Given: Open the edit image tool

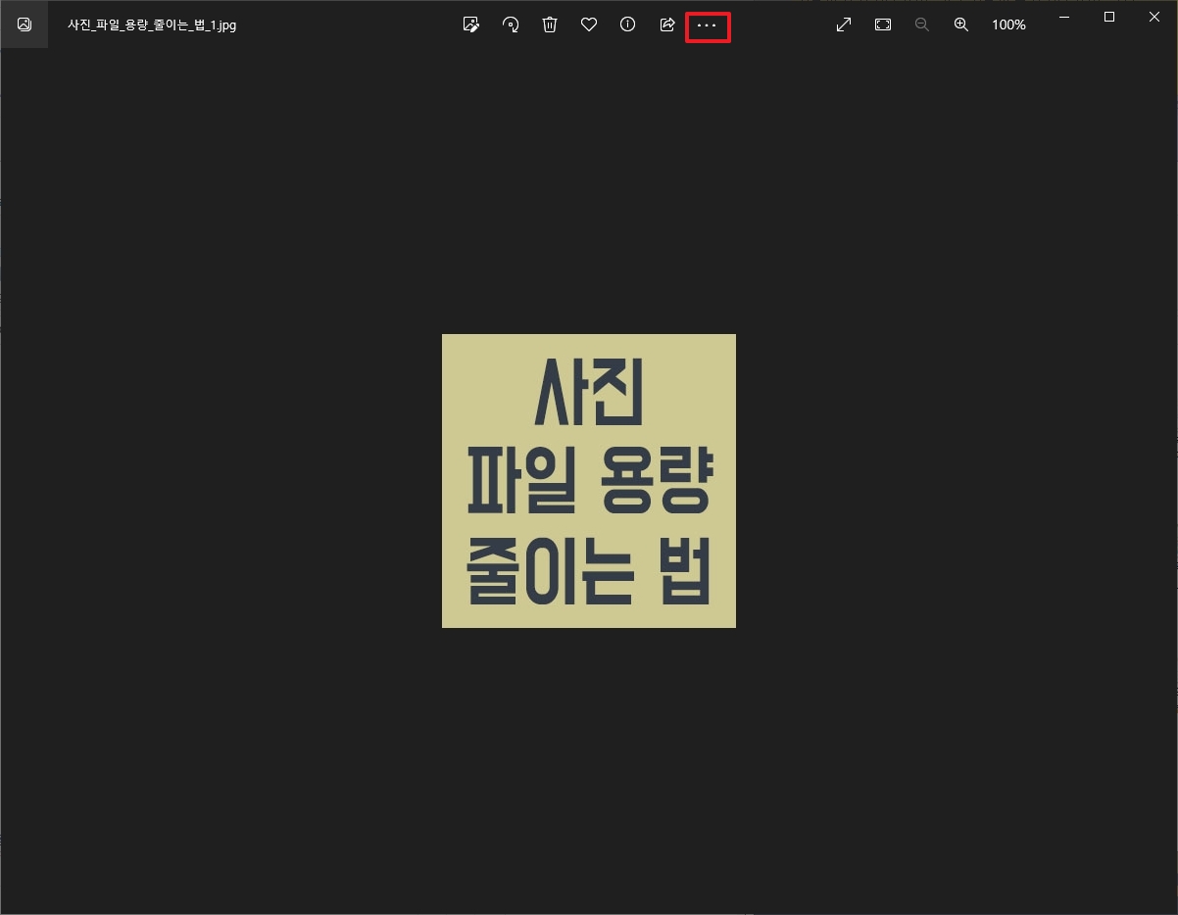Looking at the screenshot, I should (471, 24).
